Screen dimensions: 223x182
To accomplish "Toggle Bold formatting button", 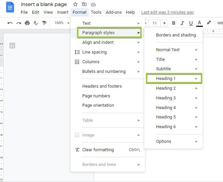I will click(174, 23).
